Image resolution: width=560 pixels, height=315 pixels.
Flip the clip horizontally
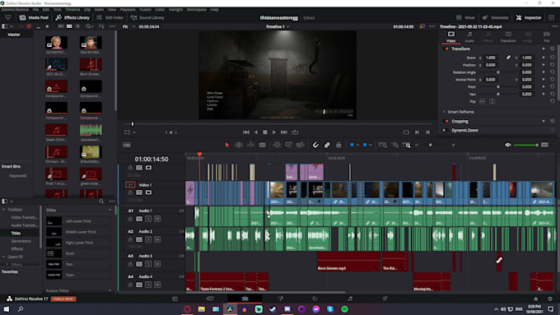tap(482, 102)
